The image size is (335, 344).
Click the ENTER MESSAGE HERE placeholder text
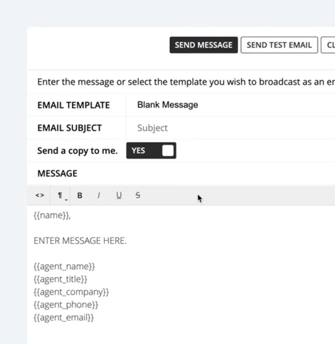pyautogui.click(x=80, y=240)
